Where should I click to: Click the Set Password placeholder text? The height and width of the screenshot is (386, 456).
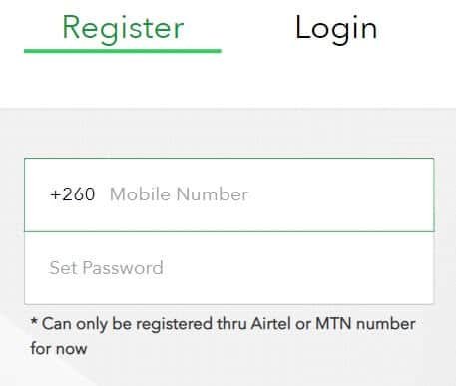106,268
